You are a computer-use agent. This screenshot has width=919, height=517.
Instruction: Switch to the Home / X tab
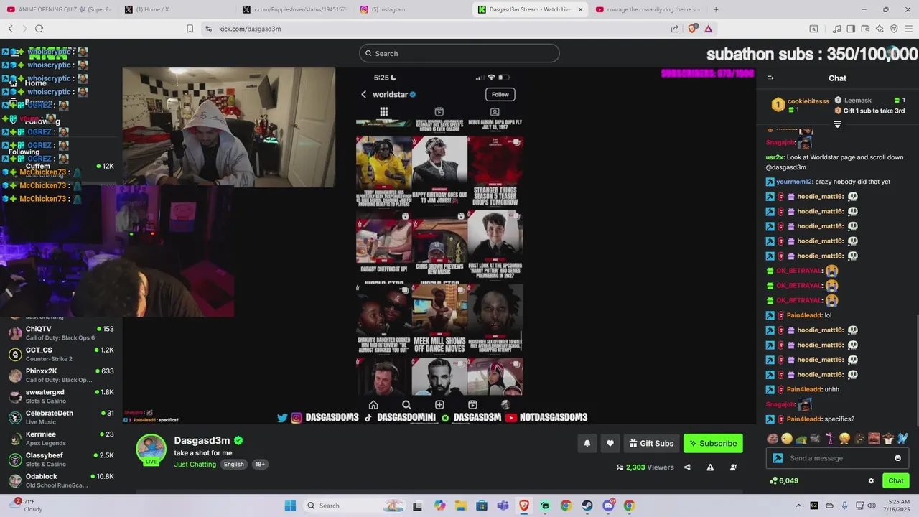176,9
